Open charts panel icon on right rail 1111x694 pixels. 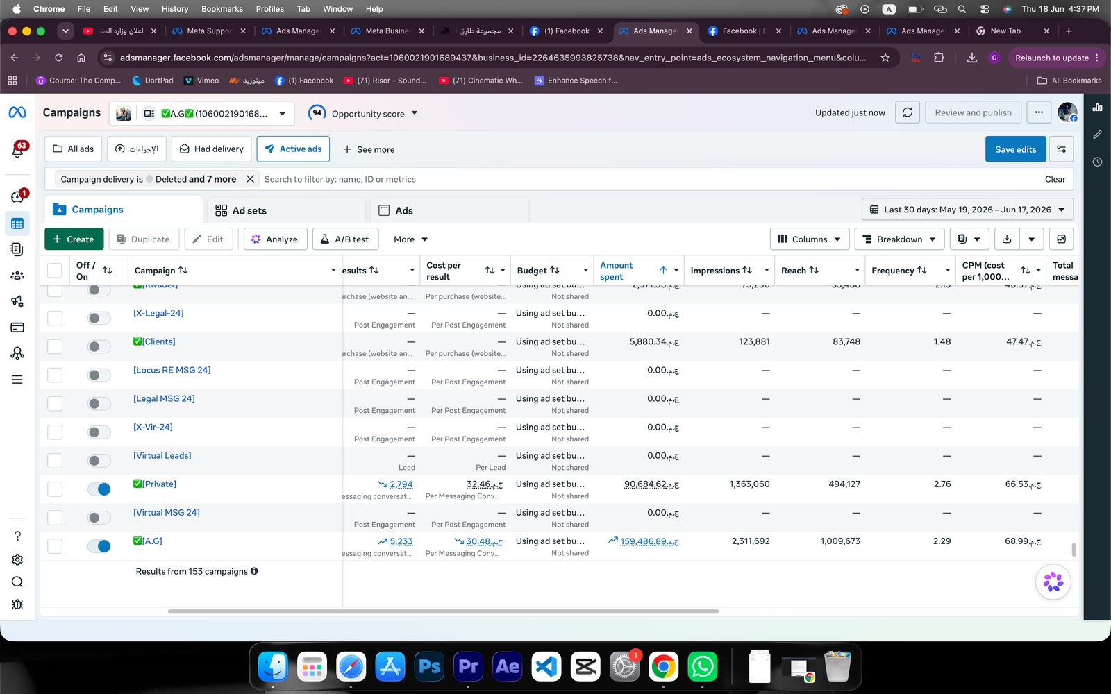(x=1097, y=108)
